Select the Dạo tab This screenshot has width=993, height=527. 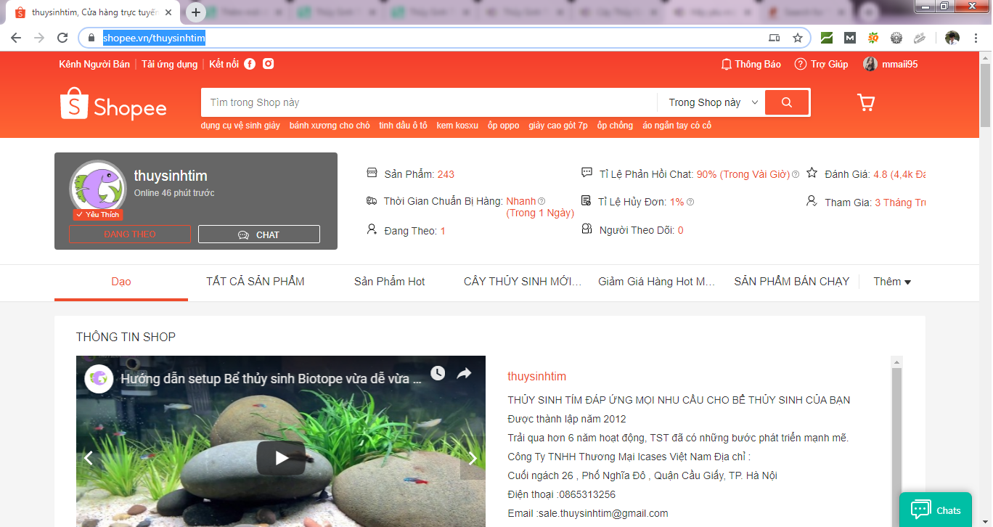[x=121, y=282]
